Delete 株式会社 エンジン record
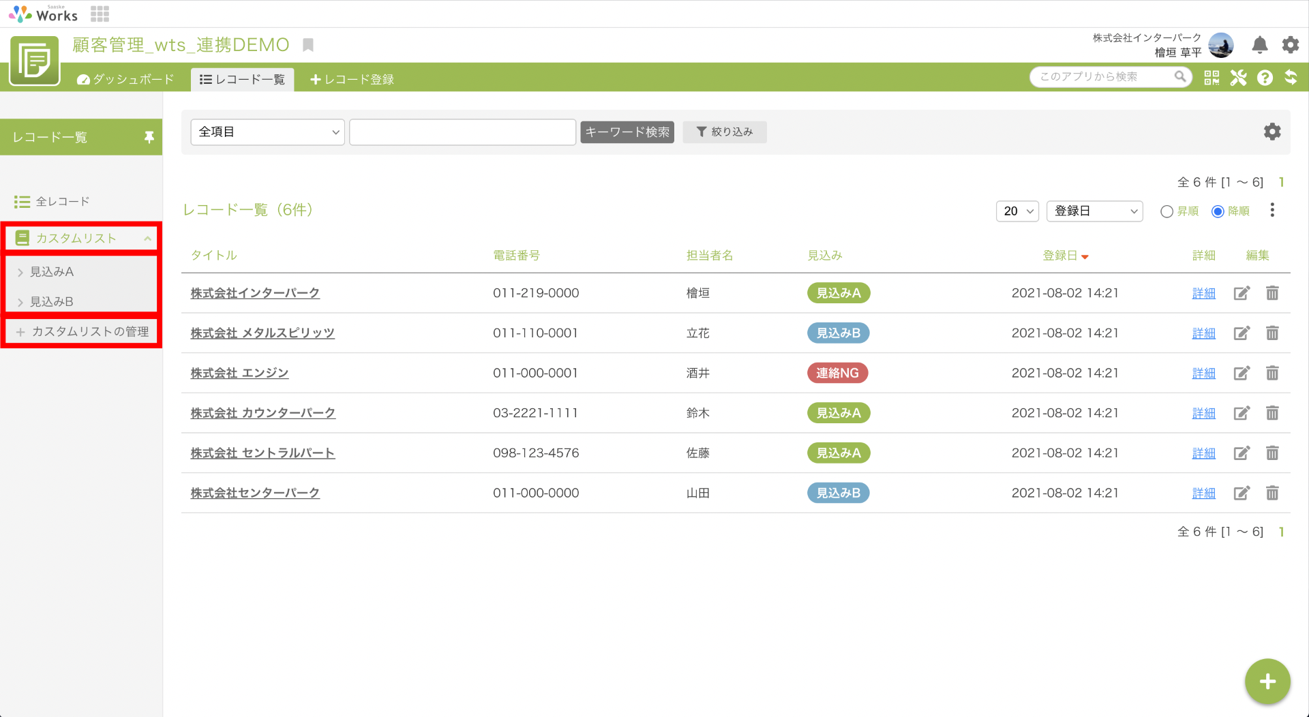1309x717 pixels. [x=1272, y=373]
